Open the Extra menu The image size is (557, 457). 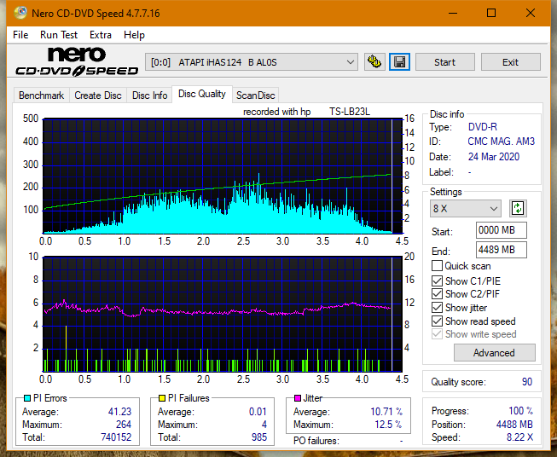[101, 35]
